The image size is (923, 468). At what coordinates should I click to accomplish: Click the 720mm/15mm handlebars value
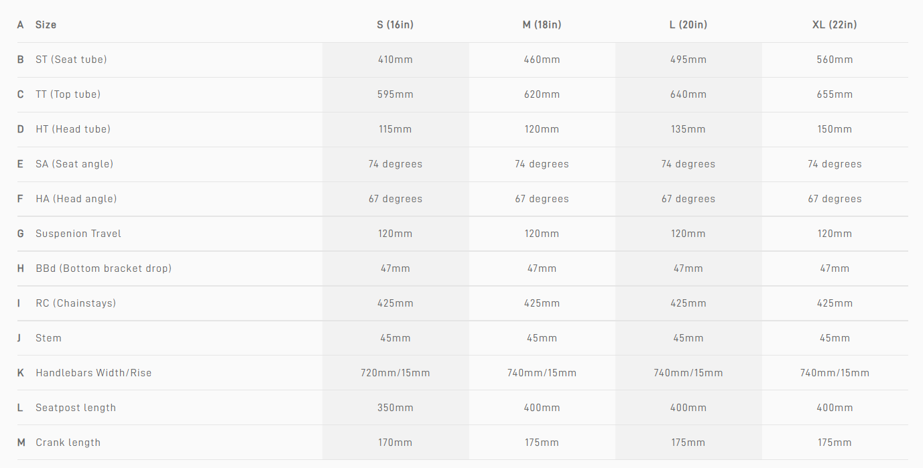coord(395,373)
